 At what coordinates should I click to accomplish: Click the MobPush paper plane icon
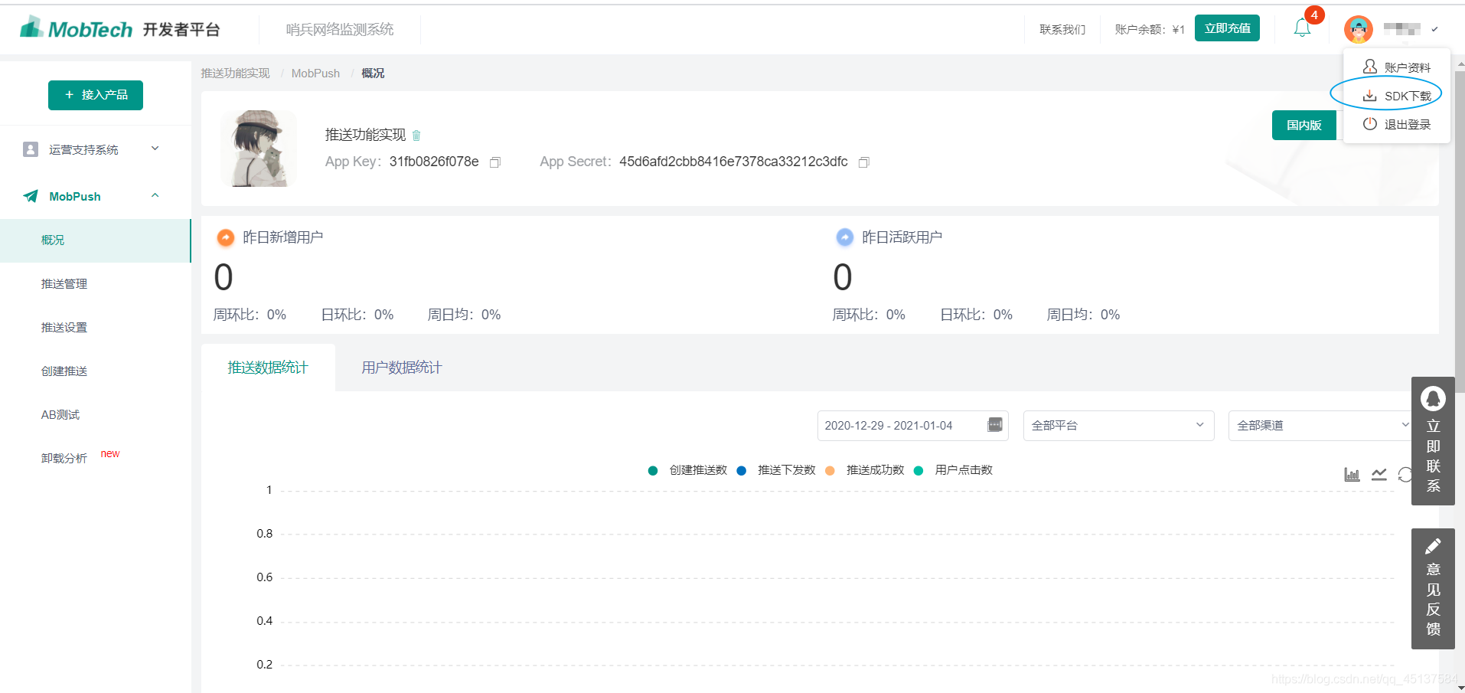pos(31,196)
